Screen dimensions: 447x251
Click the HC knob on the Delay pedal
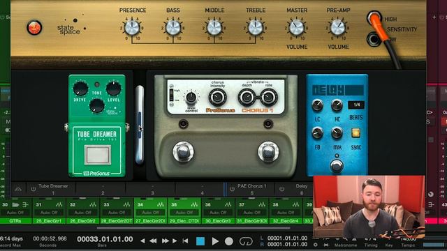337,105
